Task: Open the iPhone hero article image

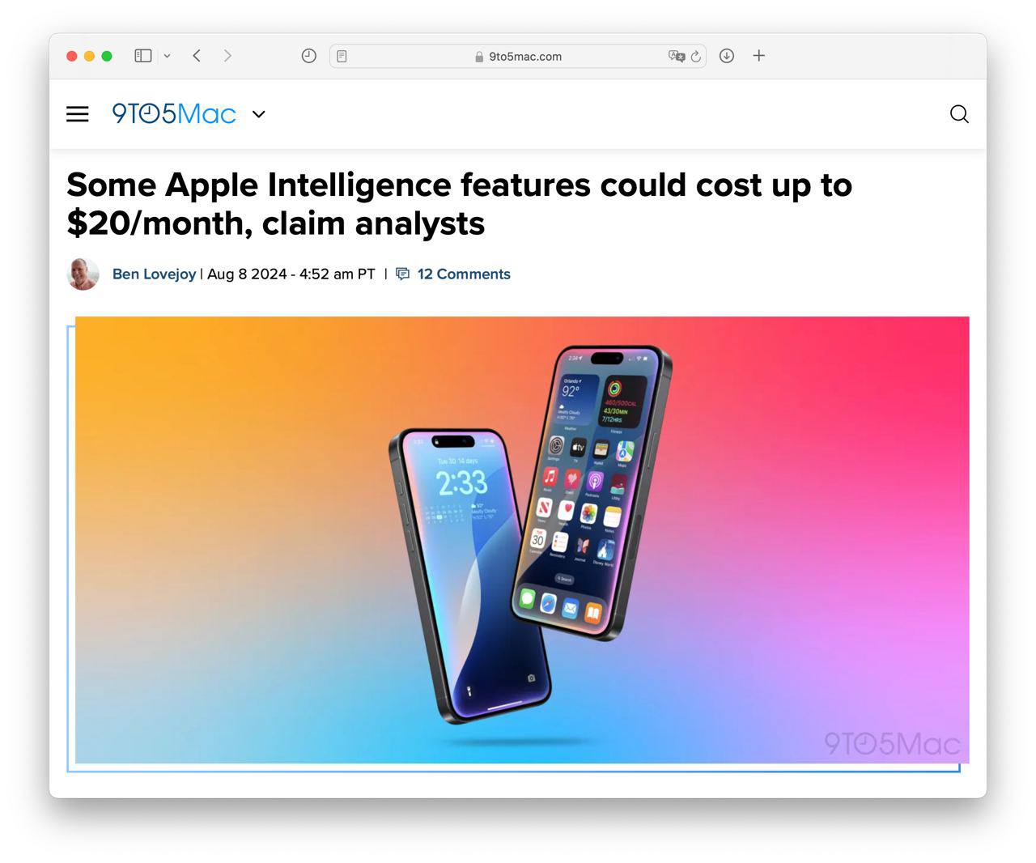Action: pyautogui.click(x=522, y=540)
